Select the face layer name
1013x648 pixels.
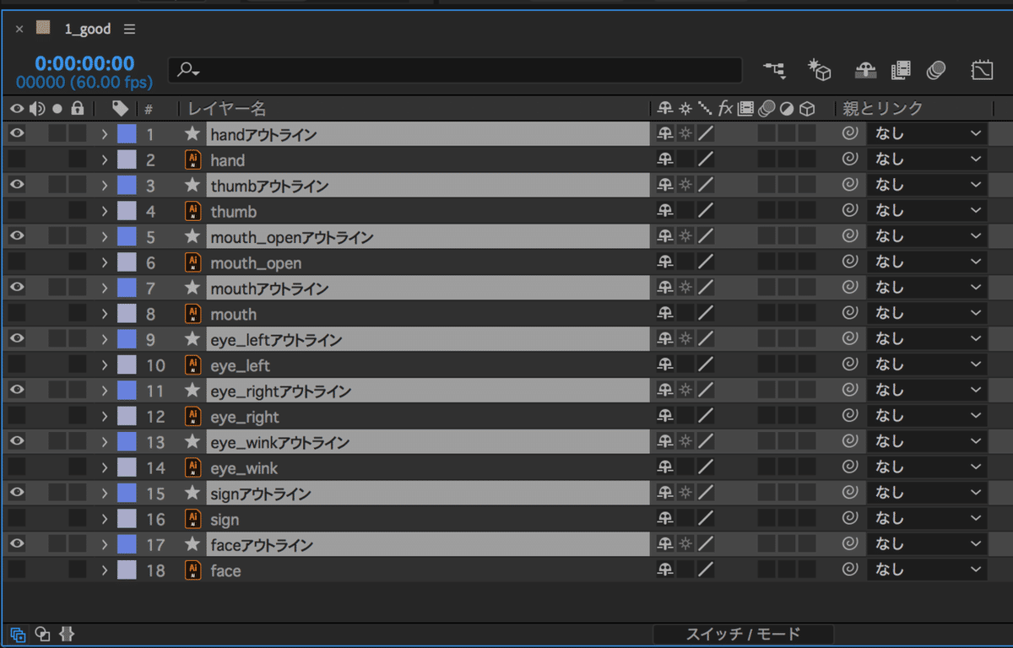(x=226, y=571)
